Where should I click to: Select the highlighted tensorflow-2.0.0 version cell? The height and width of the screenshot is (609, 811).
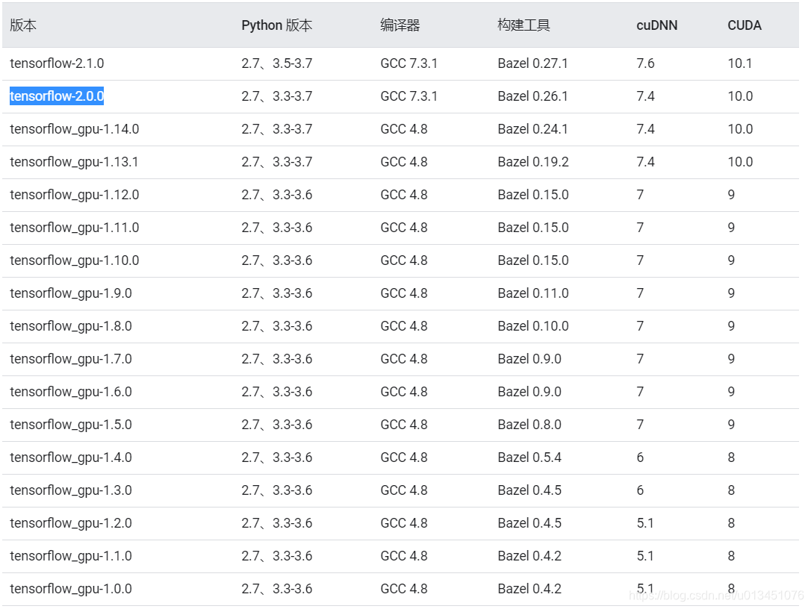pyautogui.click(x=57, y=96)
